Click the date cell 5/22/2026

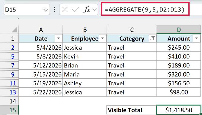[41, 92]
